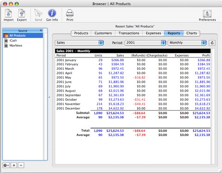The image size is (222, 173).
Task: Click the 2001 June row label
Action: [x=64, y=82]
